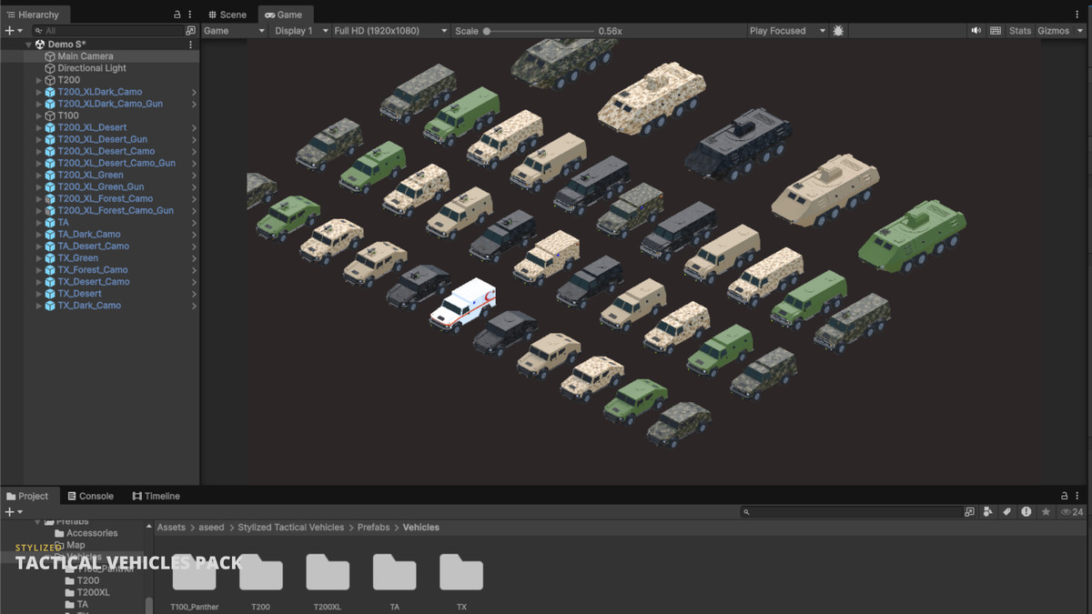This screenshot has height=614, width=1092.
Task: Open TX_Desert_Camo prefab via right chevron
Action: [x=194, y=281]
